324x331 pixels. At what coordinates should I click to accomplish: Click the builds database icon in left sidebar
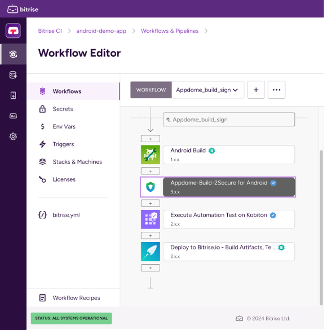pos(13,75)
